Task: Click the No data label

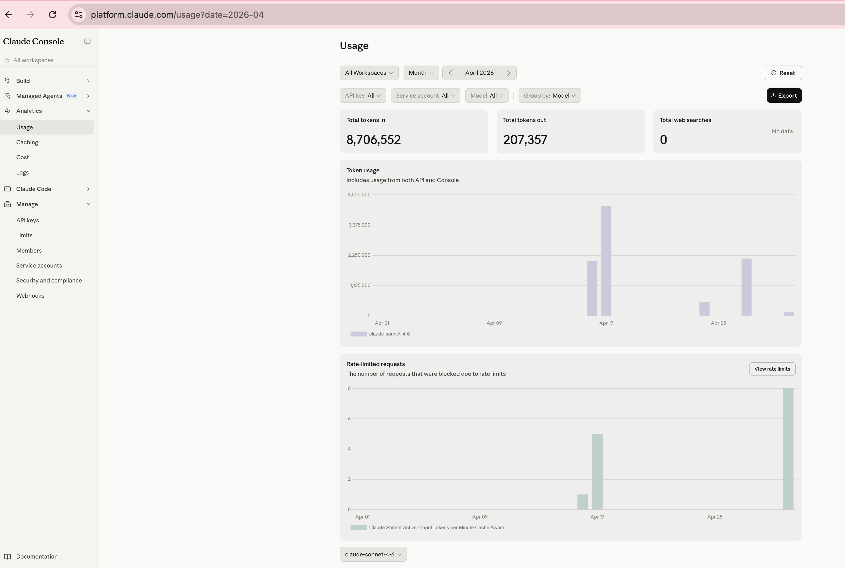Action: 782,131
